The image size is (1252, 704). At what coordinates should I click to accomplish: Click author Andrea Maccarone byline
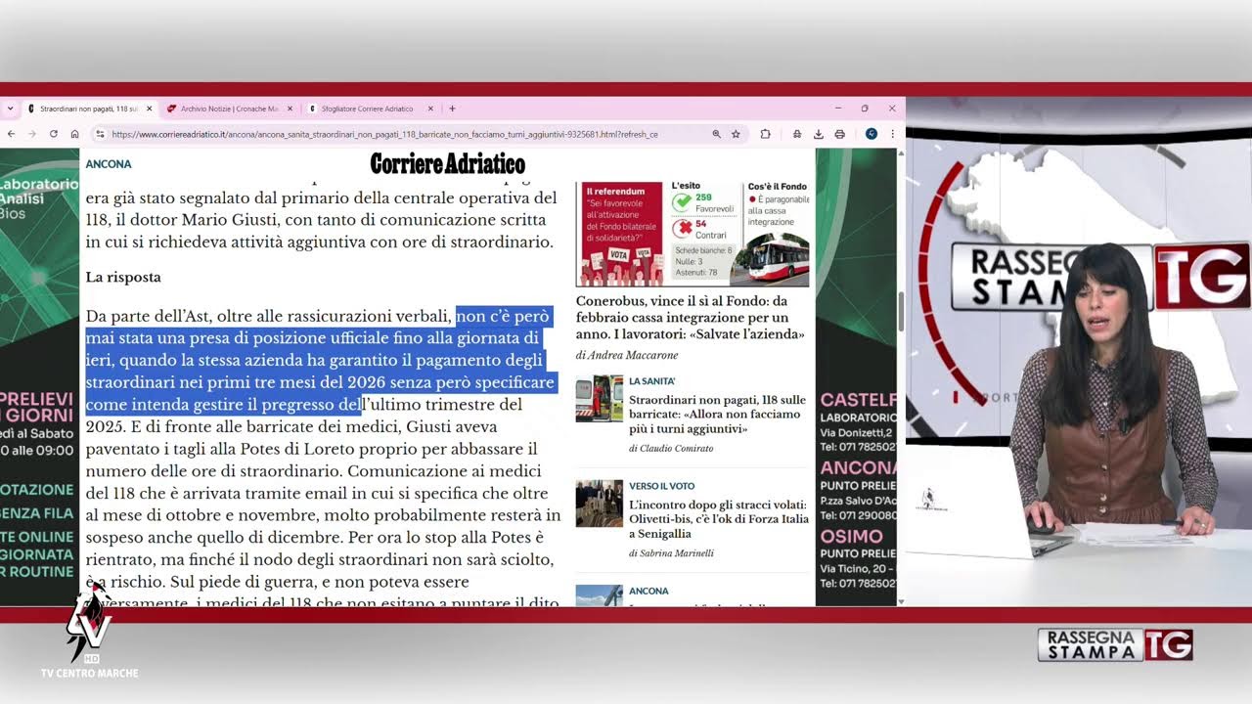pyautogui.click(x=627, y=355)
